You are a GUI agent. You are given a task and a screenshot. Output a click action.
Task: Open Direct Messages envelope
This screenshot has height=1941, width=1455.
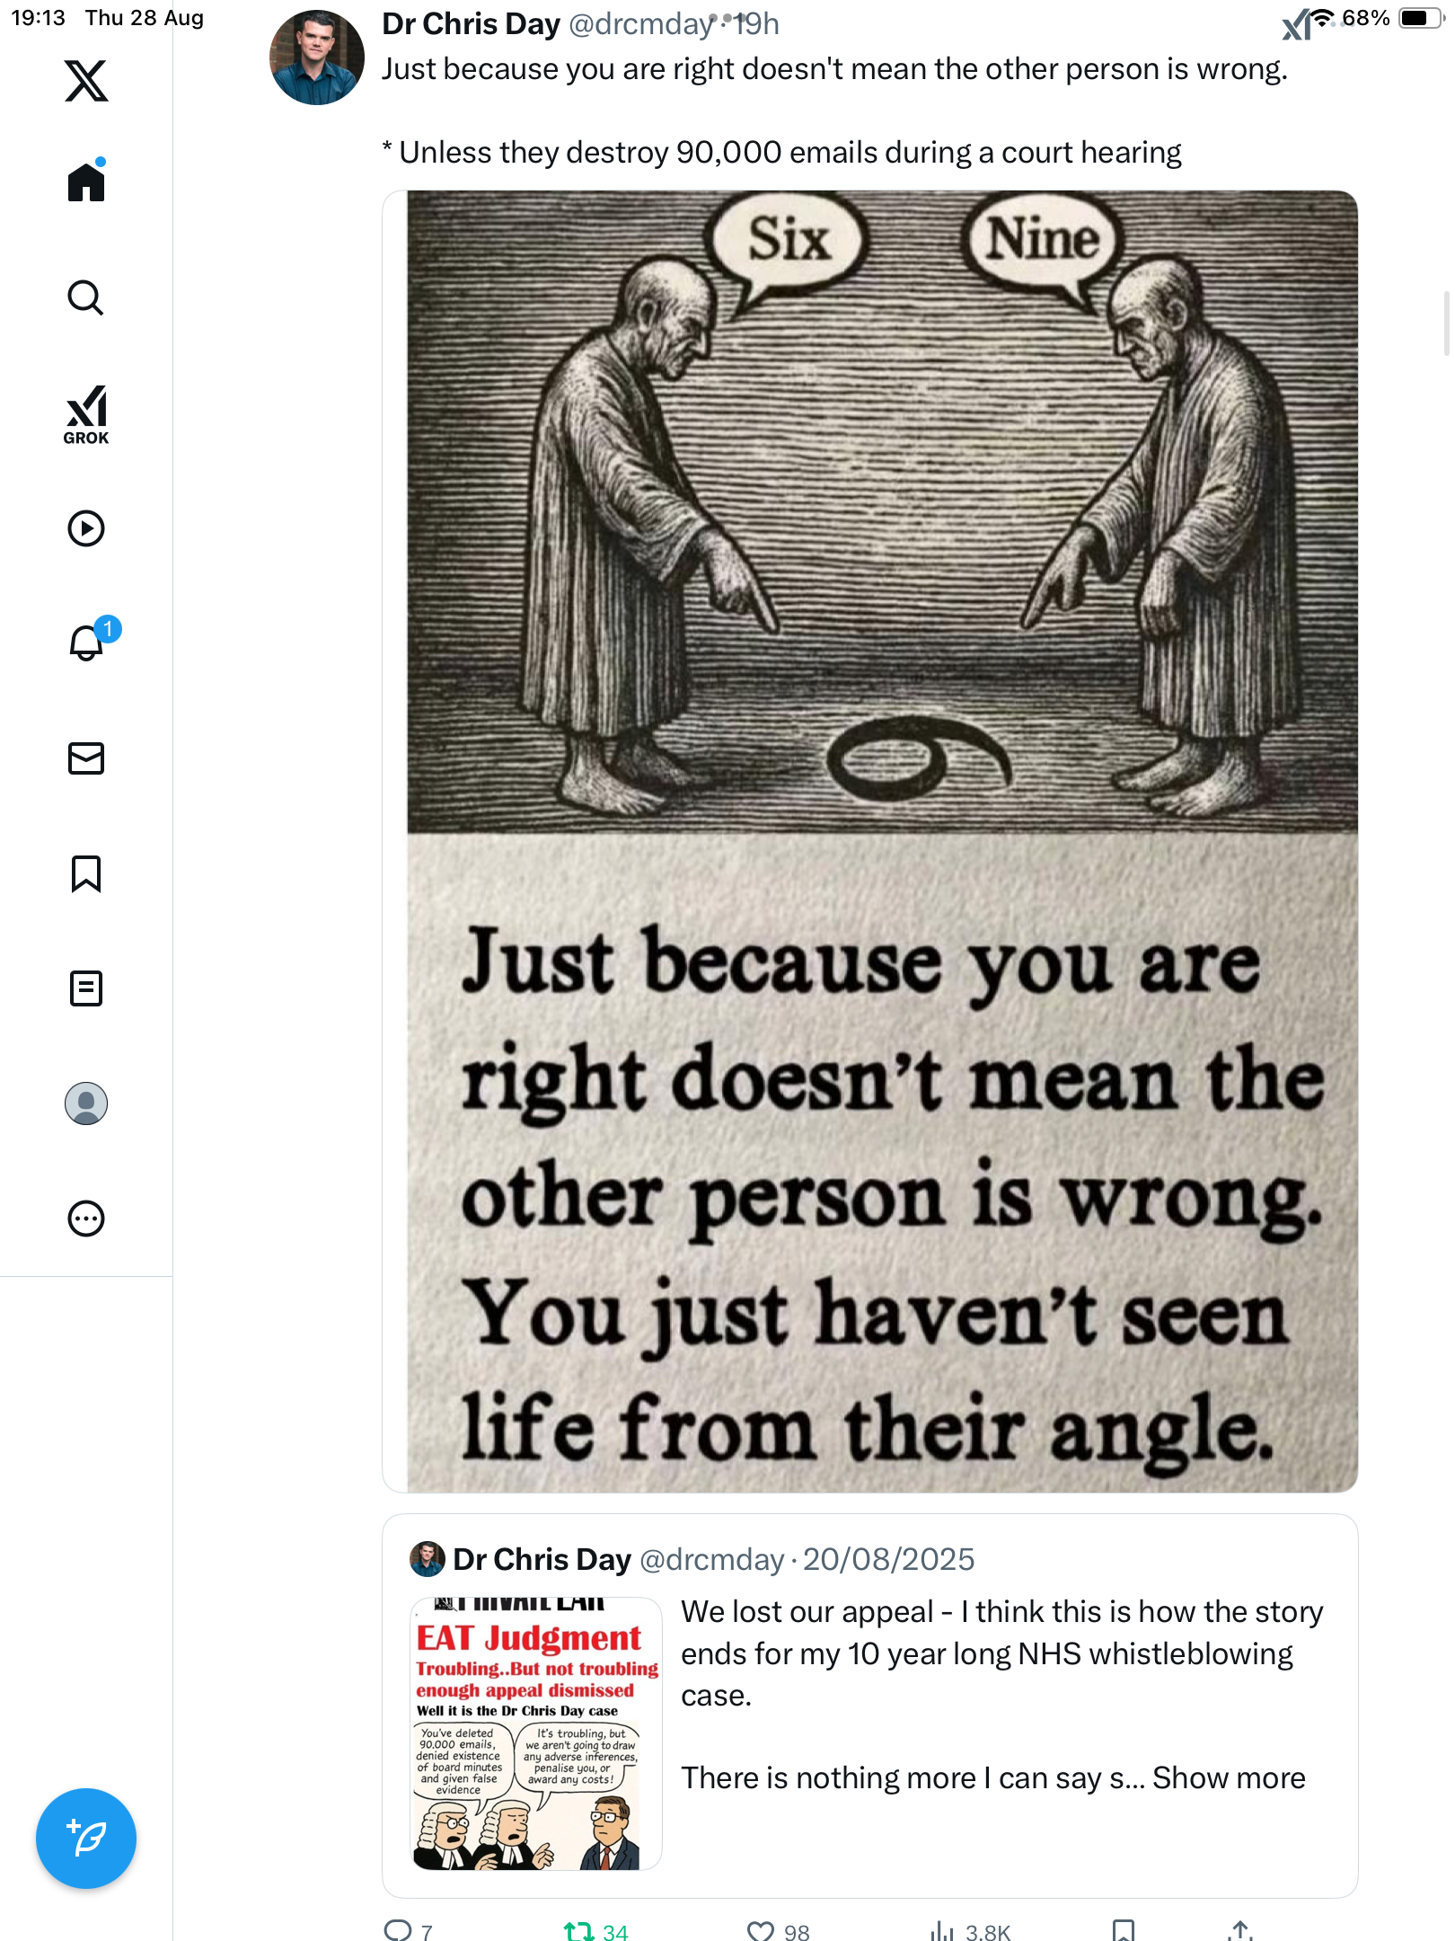coord(86,758)
